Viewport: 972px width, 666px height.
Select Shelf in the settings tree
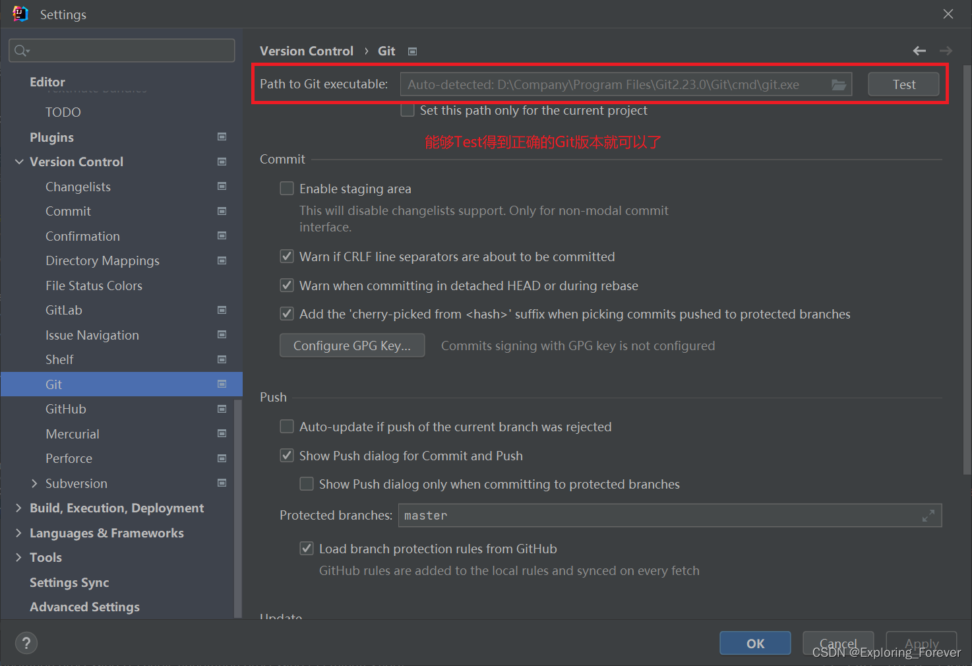point(59,359)
